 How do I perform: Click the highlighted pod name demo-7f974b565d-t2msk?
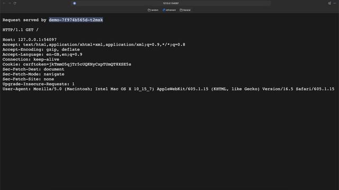point(76,20)
